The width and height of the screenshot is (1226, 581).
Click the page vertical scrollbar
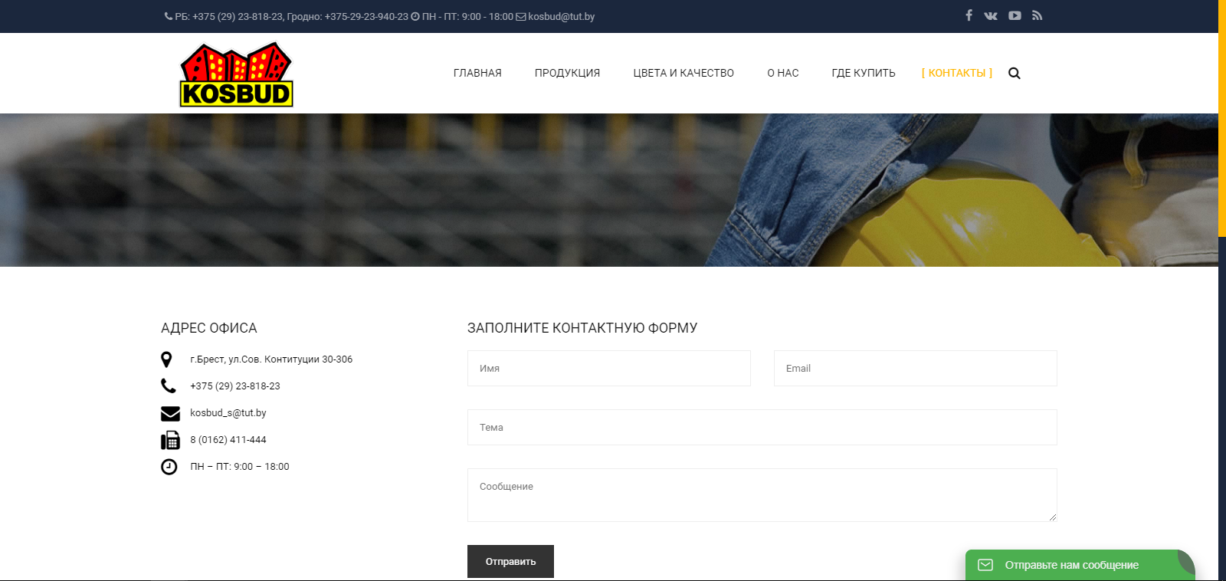pyautogui.click(x=1222, y=118)
